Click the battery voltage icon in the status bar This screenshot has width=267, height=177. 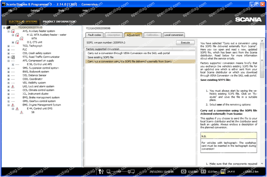point(223,172)
